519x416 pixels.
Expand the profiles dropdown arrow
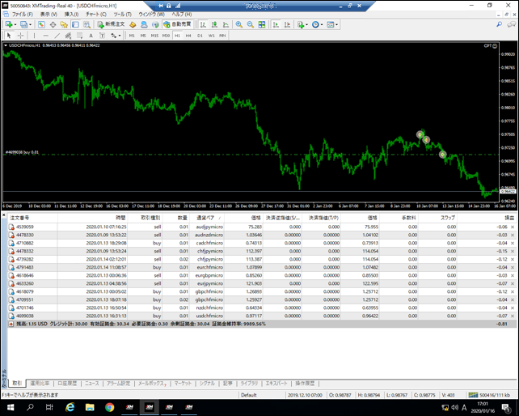pos(30,24)
